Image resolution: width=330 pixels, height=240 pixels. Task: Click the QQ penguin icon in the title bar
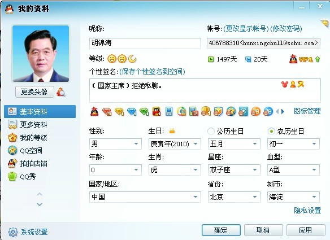click(9, 9)
